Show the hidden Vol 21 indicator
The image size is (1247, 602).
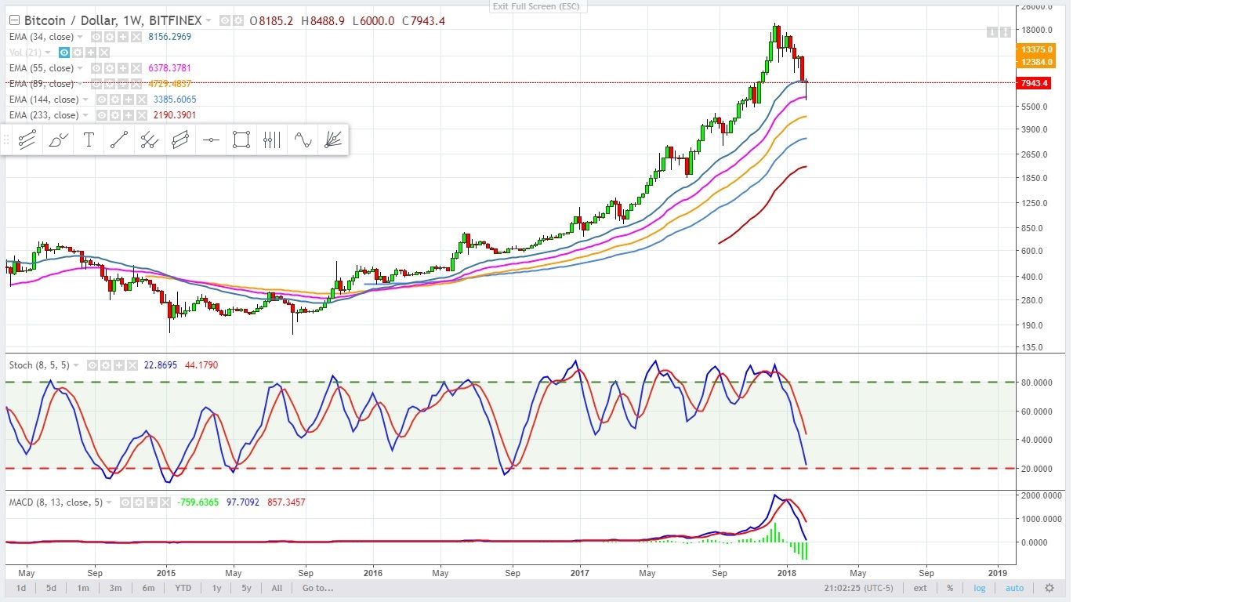pyautogui.click(x=64, y=53)
